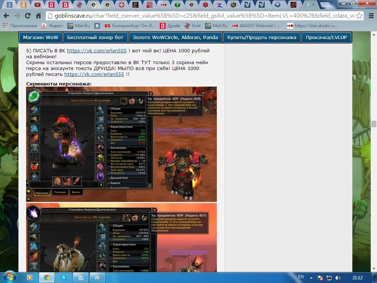Image resolution: width=377 pixels, height=283 pixels.
Task: Click the EN language indicator
Action: click(301, 277)
